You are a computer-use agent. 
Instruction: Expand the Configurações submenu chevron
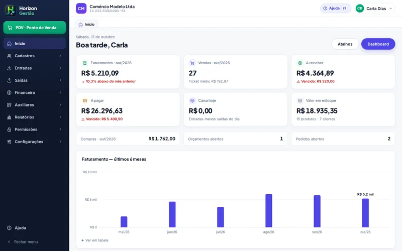coord(60,142)
